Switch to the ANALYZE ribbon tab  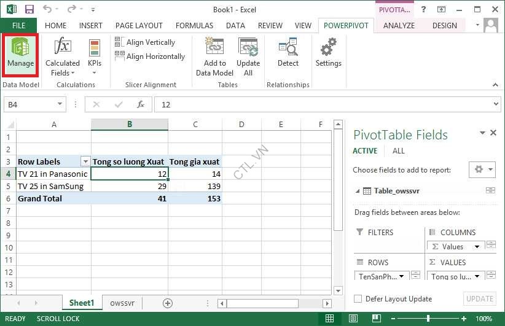coord(397,25)
